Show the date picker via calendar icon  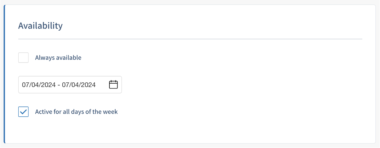tap(113, 85)
